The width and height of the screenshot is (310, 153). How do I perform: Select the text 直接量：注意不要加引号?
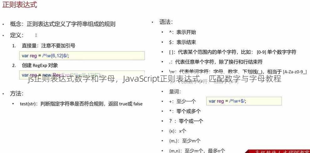(x=48, y=46)
